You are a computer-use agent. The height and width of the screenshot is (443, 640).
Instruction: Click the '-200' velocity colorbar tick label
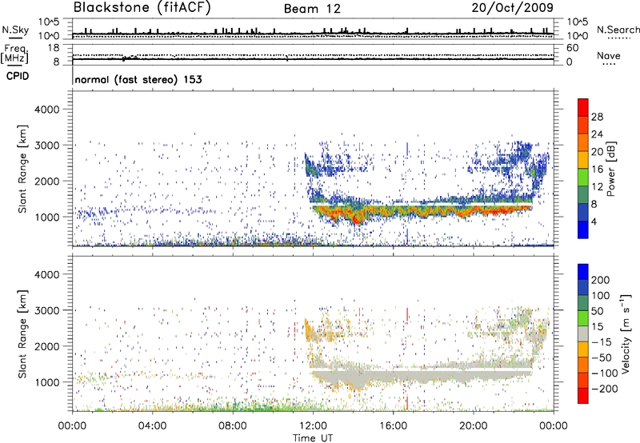point(605,389)
